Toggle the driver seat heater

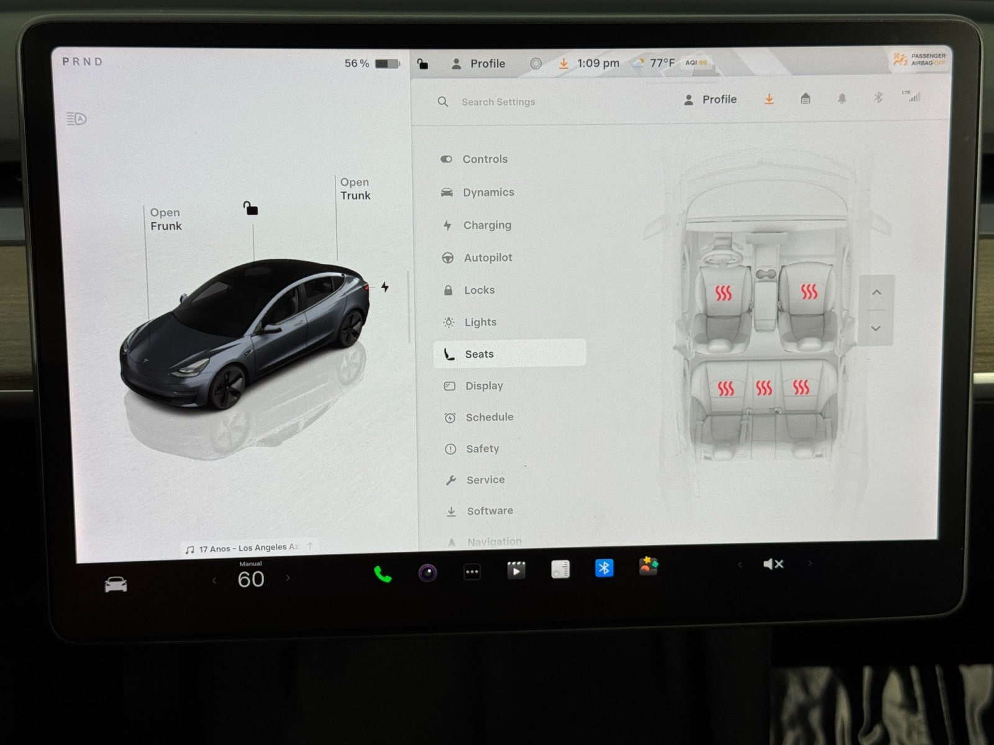(723, 293)
